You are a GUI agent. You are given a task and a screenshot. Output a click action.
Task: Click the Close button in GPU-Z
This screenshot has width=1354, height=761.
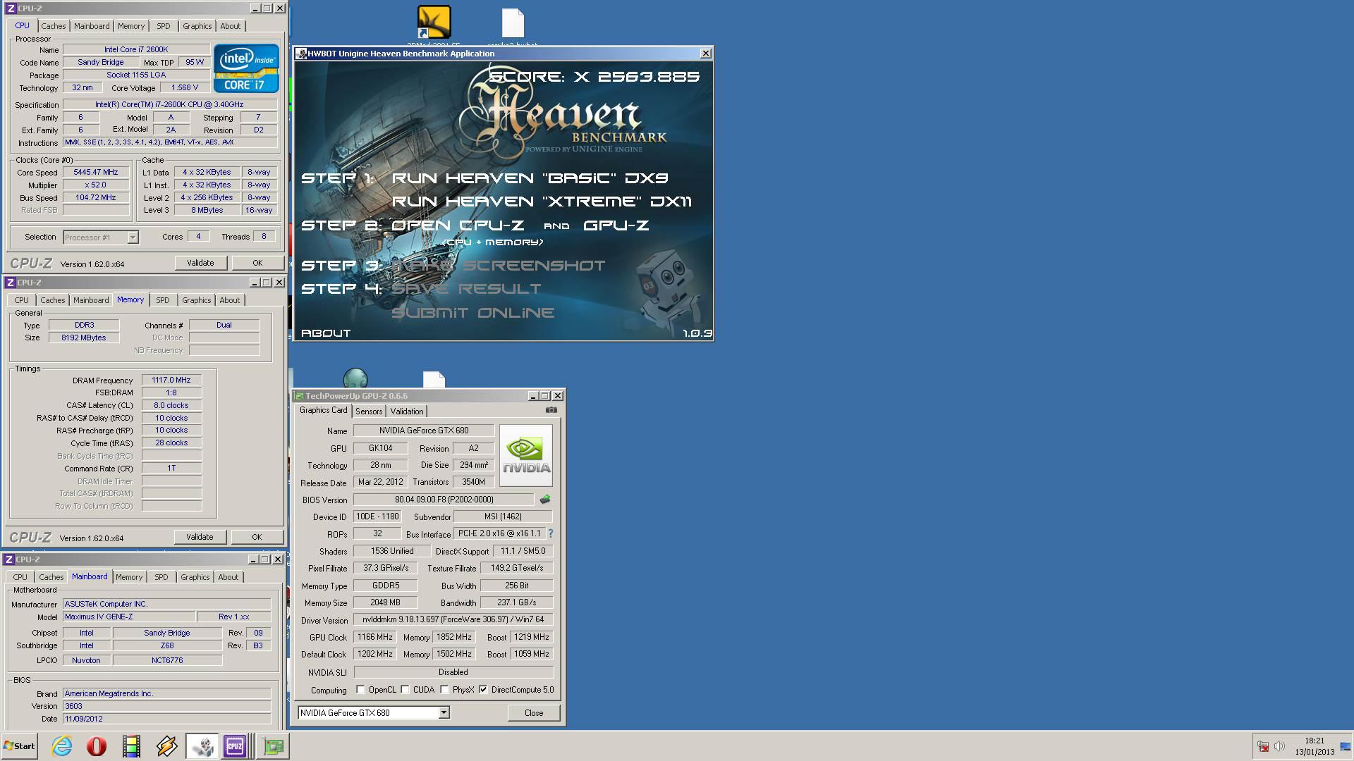[x=534, y=712]
